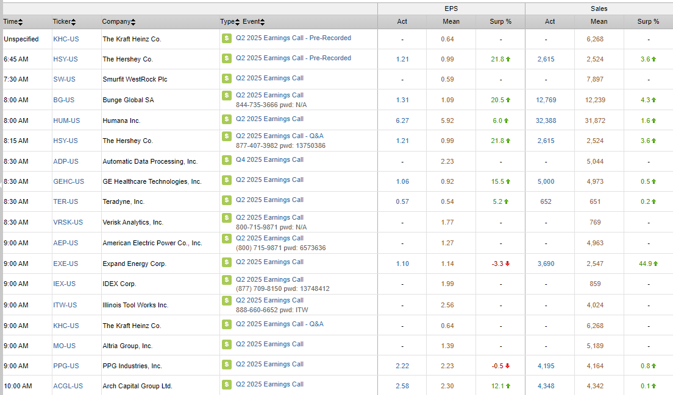Open the BG-US ticker link
The width and height of the screenshot is (673, 395).
[64, 100]
